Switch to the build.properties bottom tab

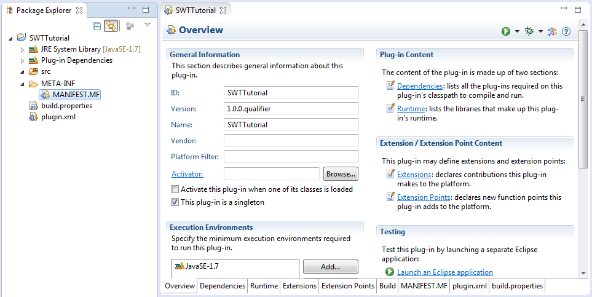[x=517, y=286]
